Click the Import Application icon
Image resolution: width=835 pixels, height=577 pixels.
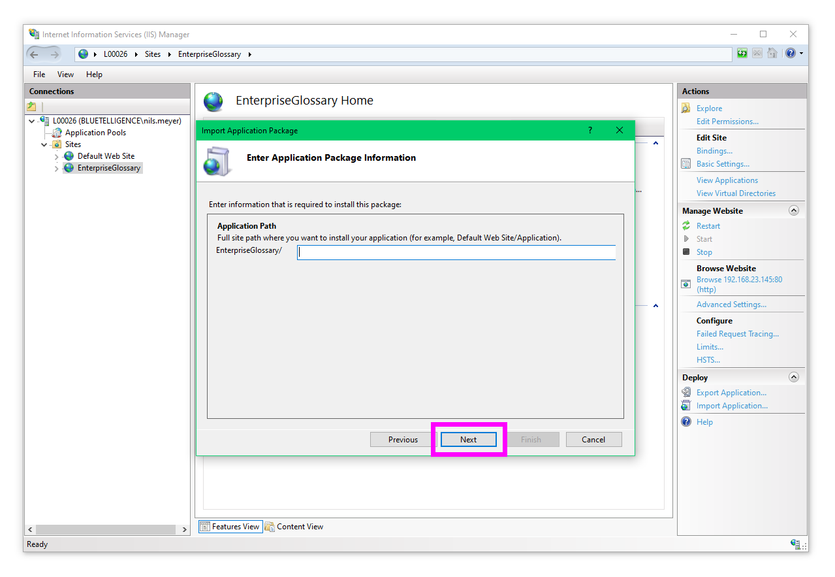[686, 406]
